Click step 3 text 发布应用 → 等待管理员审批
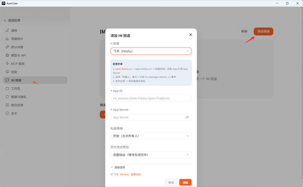 [129, 81]
